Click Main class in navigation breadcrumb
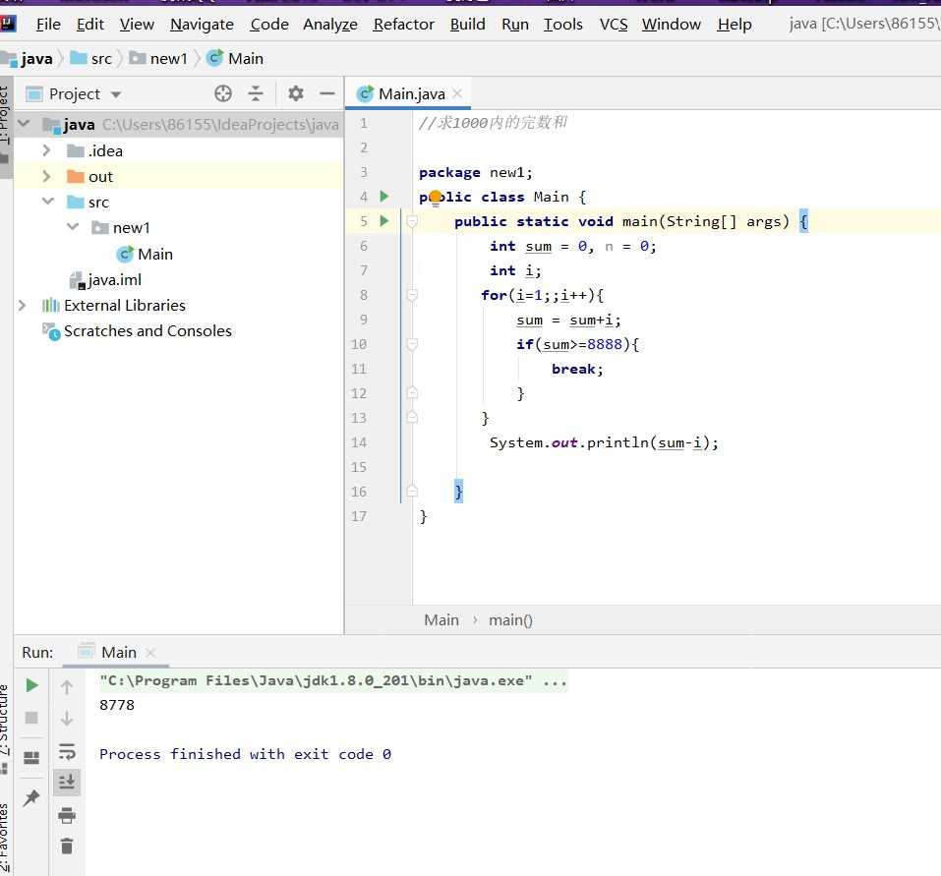 [x=235, y=59]
